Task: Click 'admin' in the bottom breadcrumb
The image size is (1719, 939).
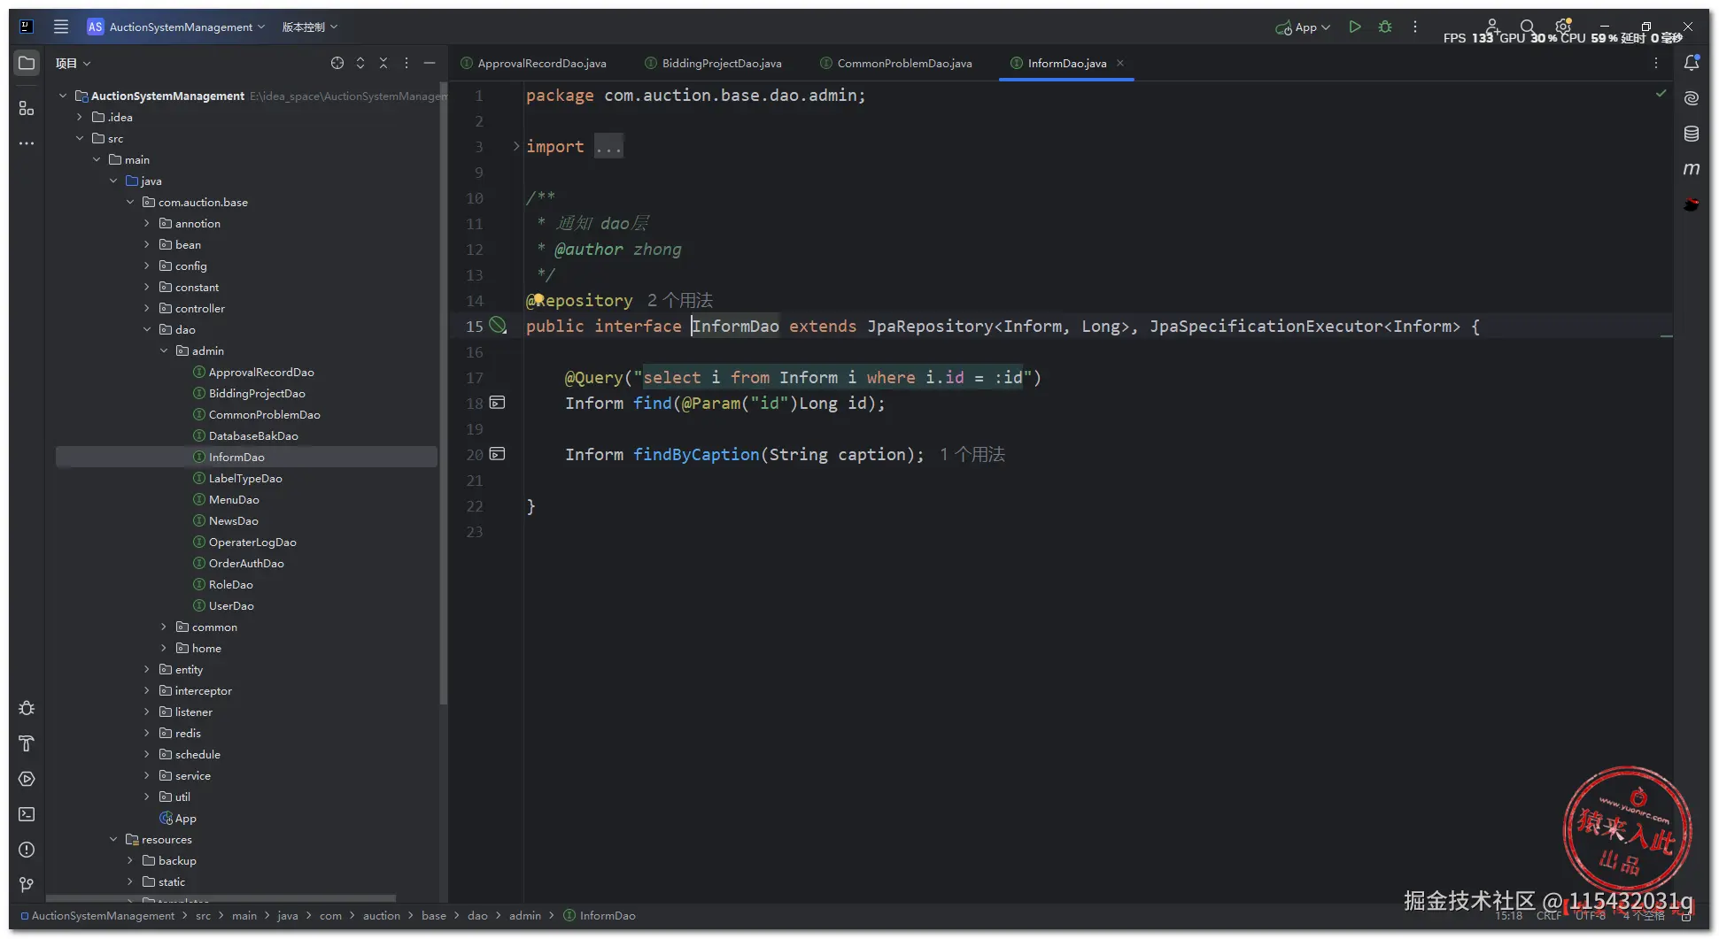Action: pyautogui.click(x=525, y=915)
